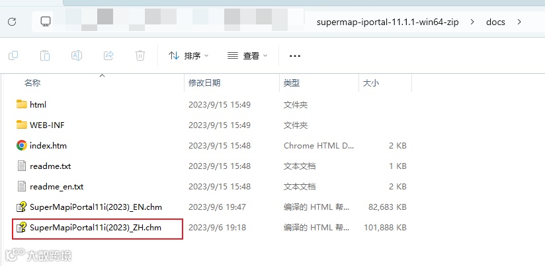Click the Chrome HTML D... type cell
This screenshot has height=266, width=545.
[x=319, y=146]
